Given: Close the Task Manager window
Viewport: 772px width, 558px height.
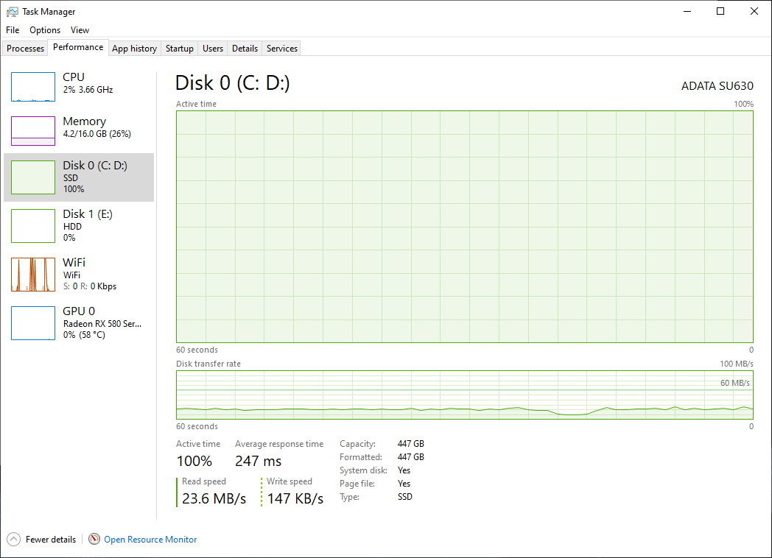Looking at the screenshot, I should 754,11.
